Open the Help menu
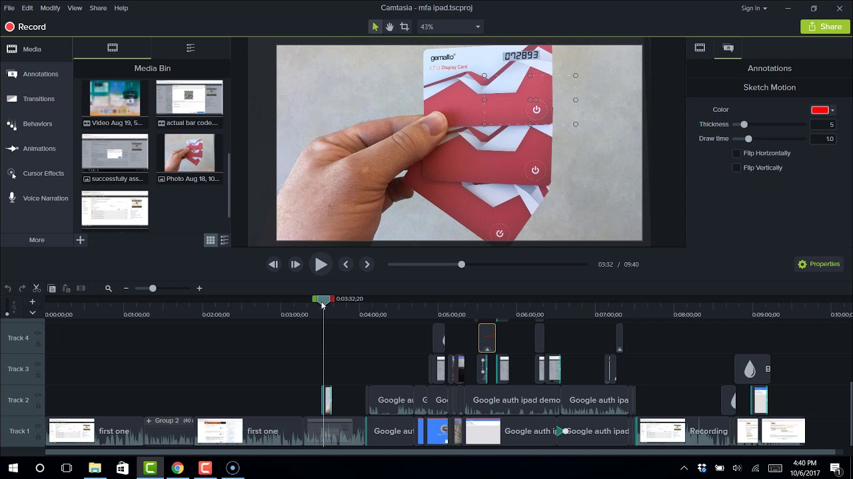The width and height of the screenshot is (853, 479). [x=121, y=8]
